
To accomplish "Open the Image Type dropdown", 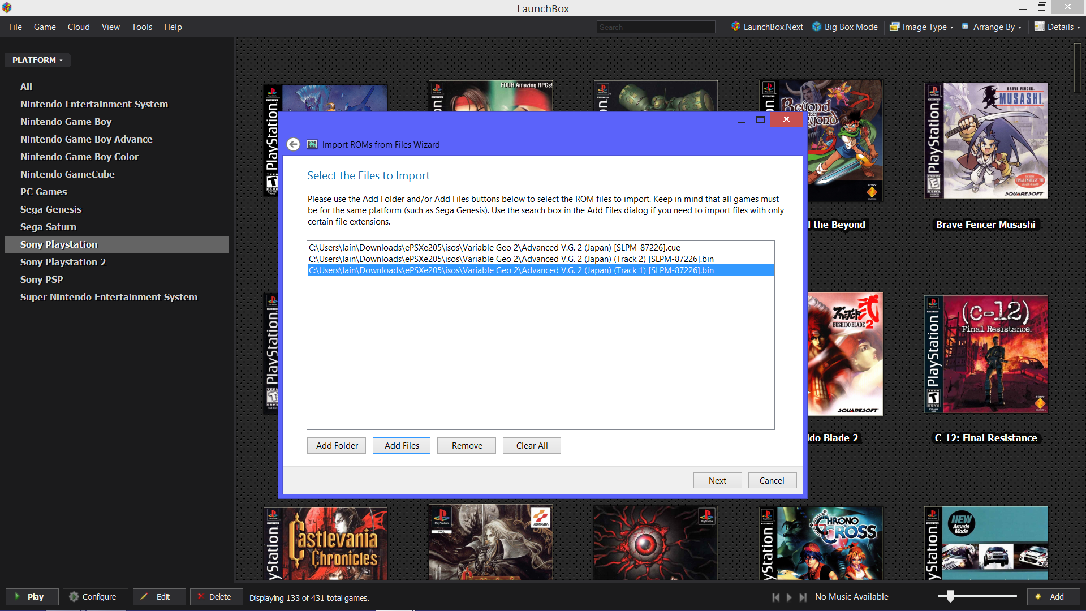I will (922, 27).
